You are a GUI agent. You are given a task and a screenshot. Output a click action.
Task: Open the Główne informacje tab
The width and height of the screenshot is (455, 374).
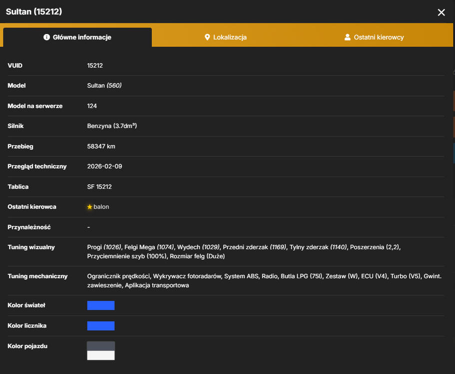[x=77, y=37]
